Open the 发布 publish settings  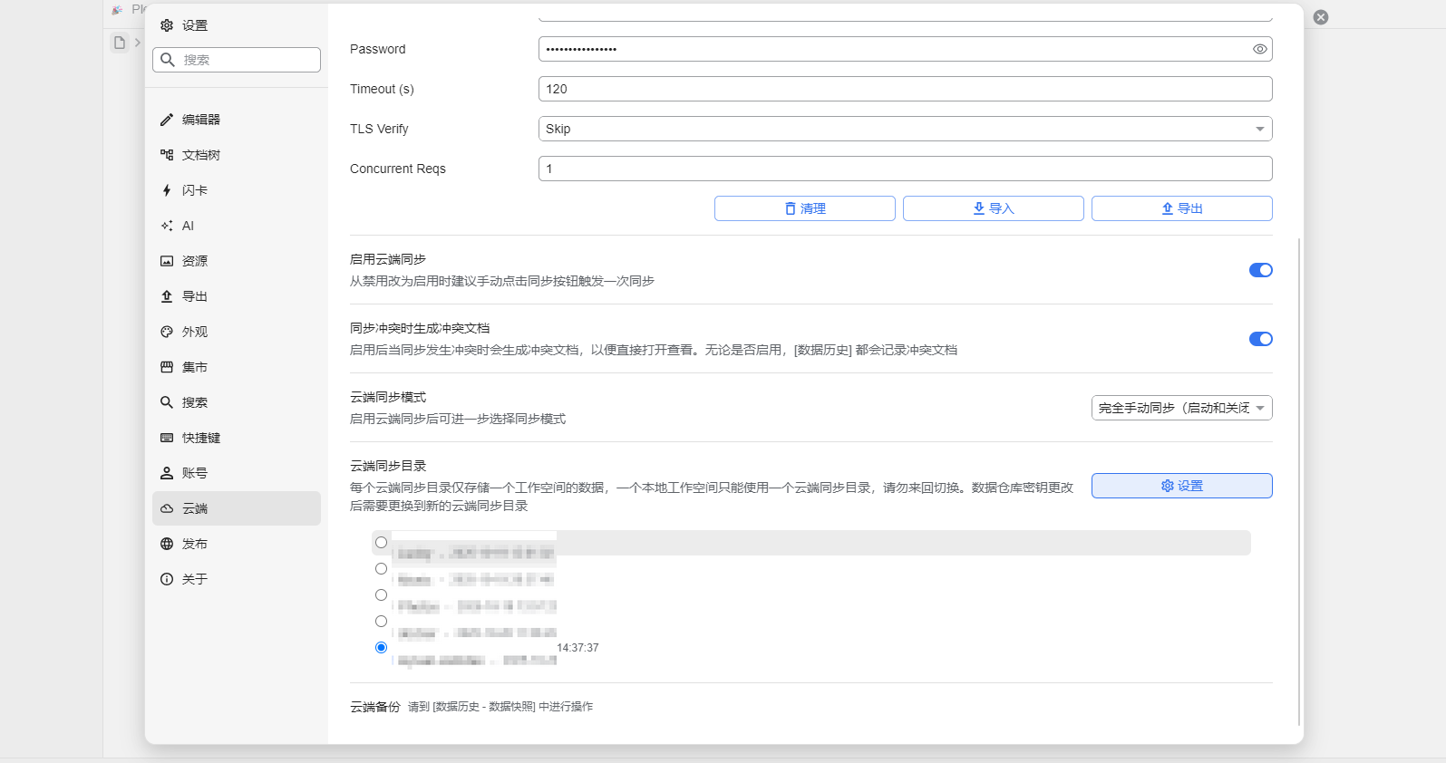[236, 544]
